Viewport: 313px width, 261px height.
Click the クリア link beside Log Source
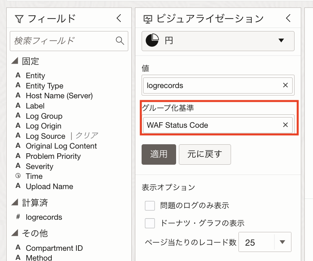[x=87, y=136]
